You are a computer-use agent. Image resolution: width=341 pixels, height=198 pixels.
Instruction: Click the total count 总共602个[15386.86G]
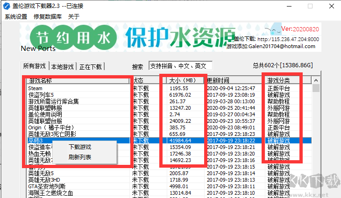pos(283,65)
